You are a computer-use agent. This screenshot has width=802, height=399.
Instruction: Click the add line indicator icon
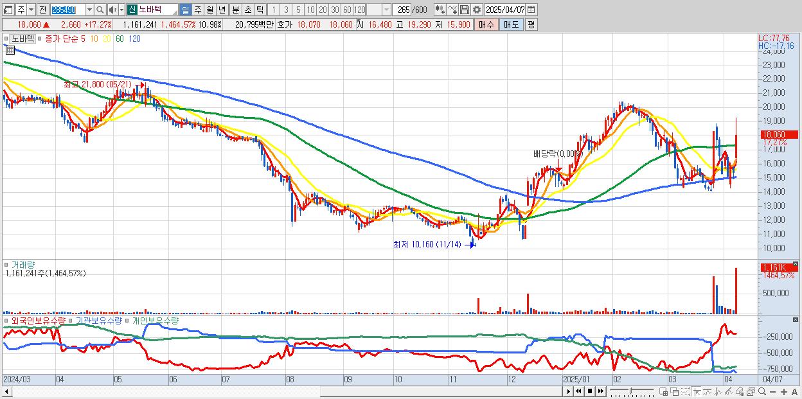point(452,10)
